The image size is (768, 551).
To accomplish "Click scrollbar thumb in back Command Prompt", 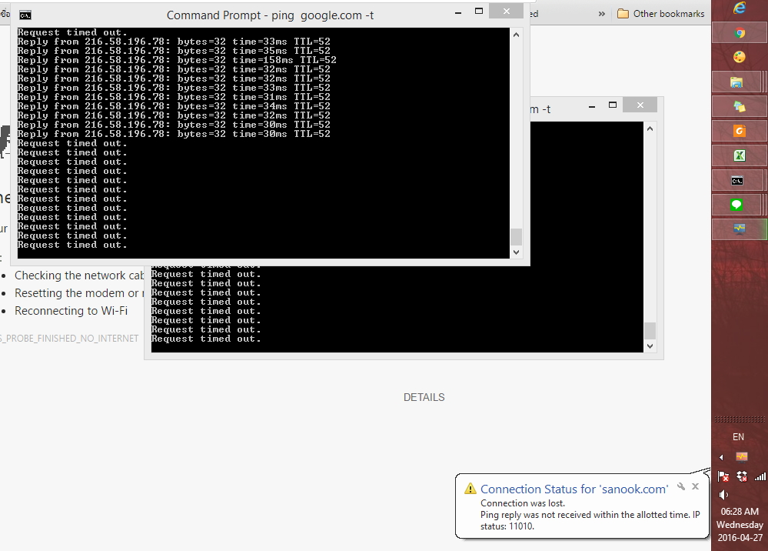I will point(650,330).
